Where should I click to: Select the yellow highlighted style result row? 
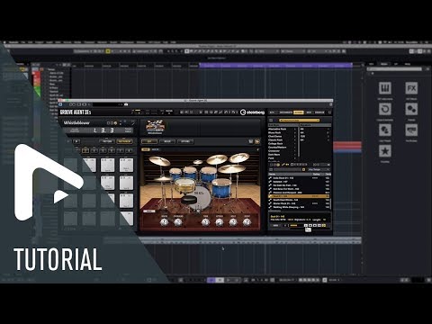point(299,196)
